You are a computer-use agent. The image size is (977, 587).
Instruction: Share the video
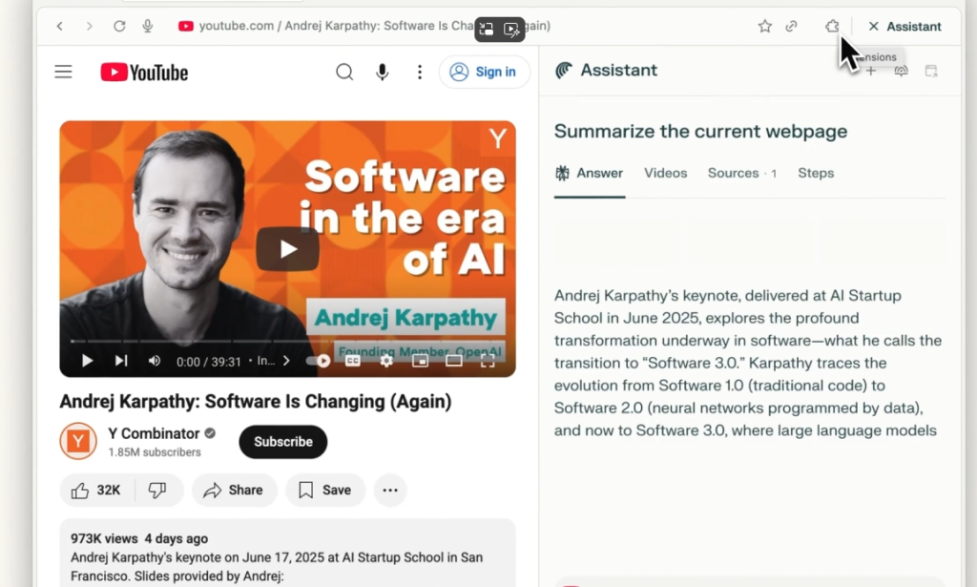(235, 491)
